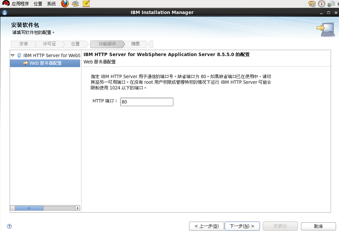The height and width of the screenshot is (234, 339).
Task: Click the clock tray icon
Action: coord(322,4)
